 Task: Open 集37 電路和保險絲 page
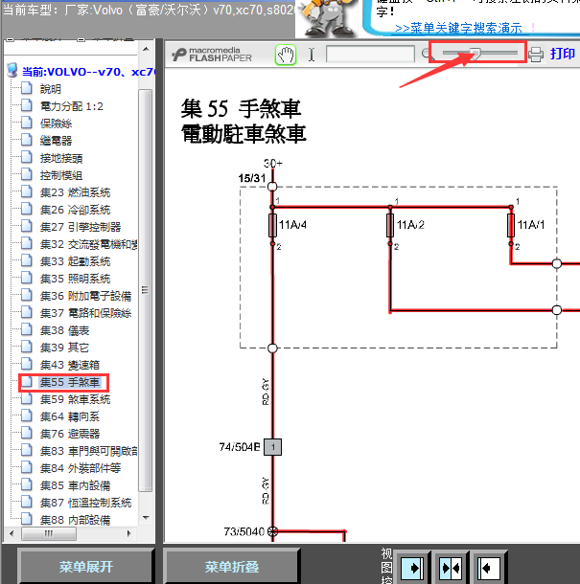click(x=85, y=313)
